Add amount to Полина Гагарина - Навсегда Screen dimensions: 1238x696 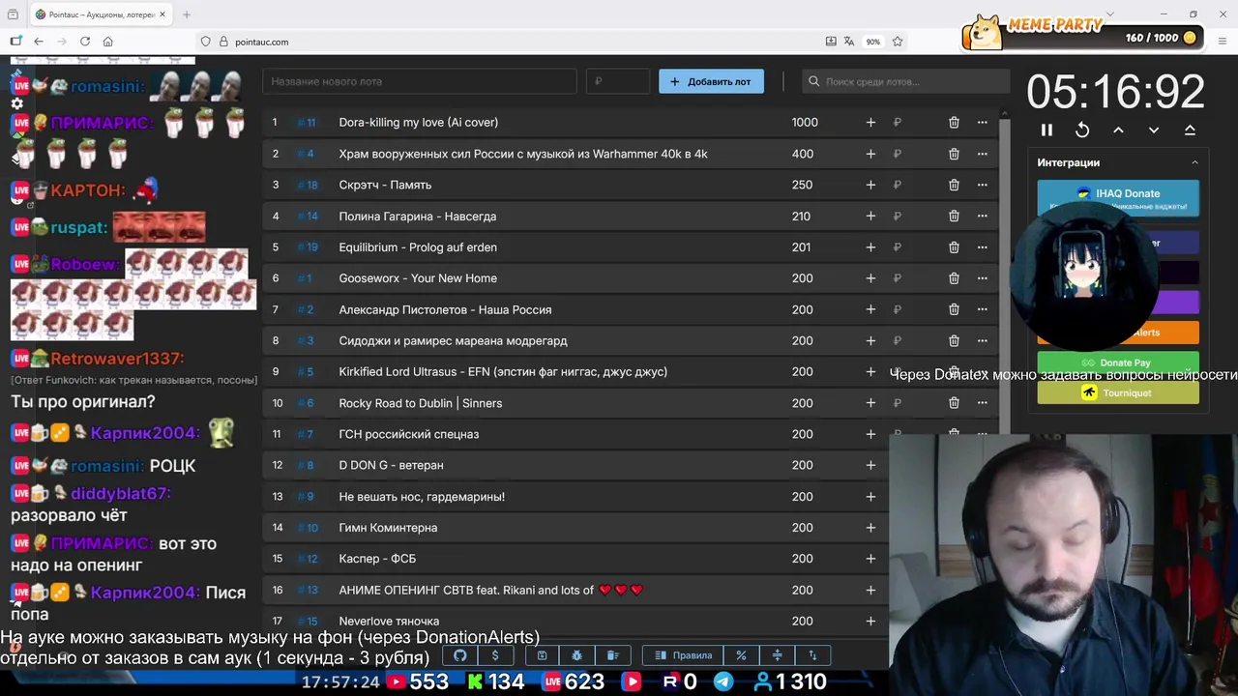870,216
